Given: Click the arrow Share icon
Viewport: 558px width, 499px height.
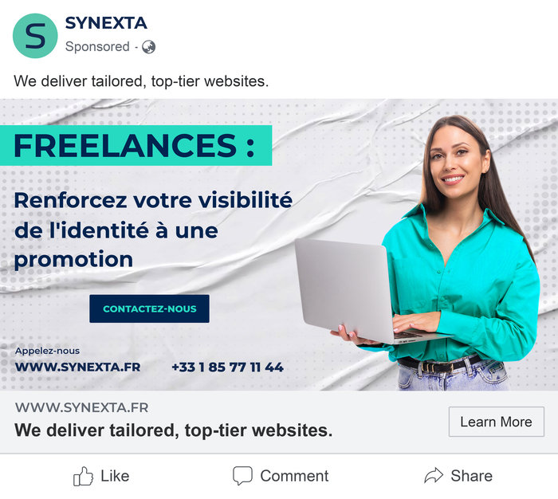Looking at the screenshot, I should tap(434, 476).
